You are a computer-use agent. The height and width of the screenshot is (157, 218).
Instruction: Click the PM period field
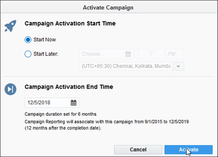pos(174,54)
